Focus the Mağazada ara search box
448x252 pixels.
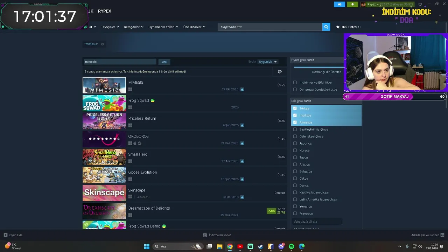click(270, 27)
